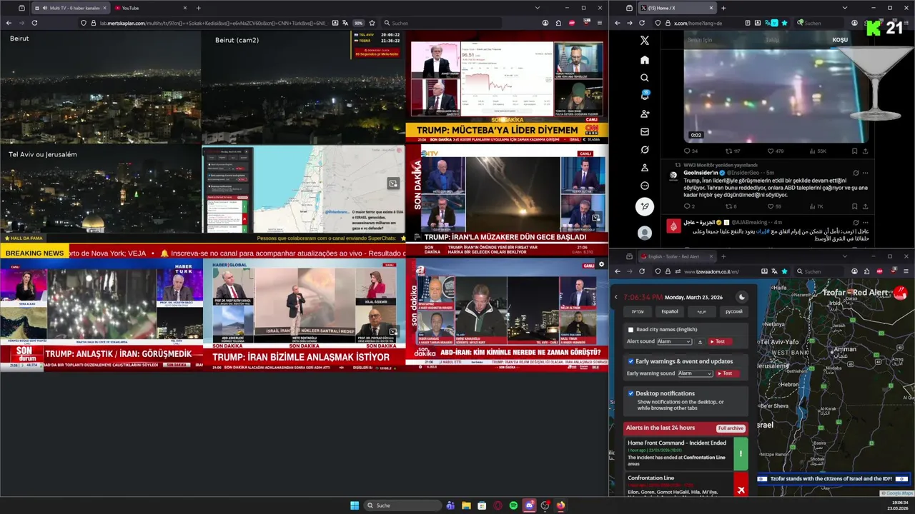Open Spotify from the Windows taskbar
Viewport: 915px width, 514px height.
click(513, 505)
